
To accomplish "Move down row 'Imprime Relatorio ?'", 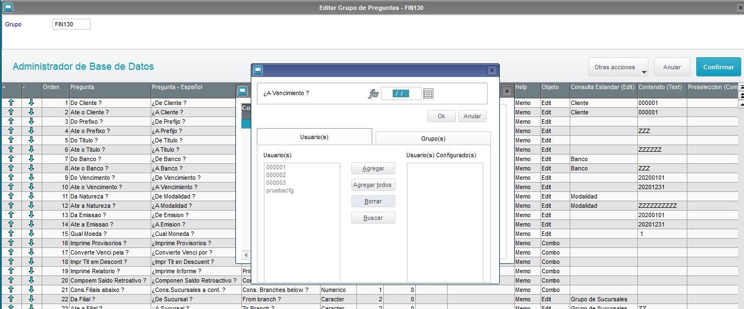I will pyautogui.click(x=31, y=271).
